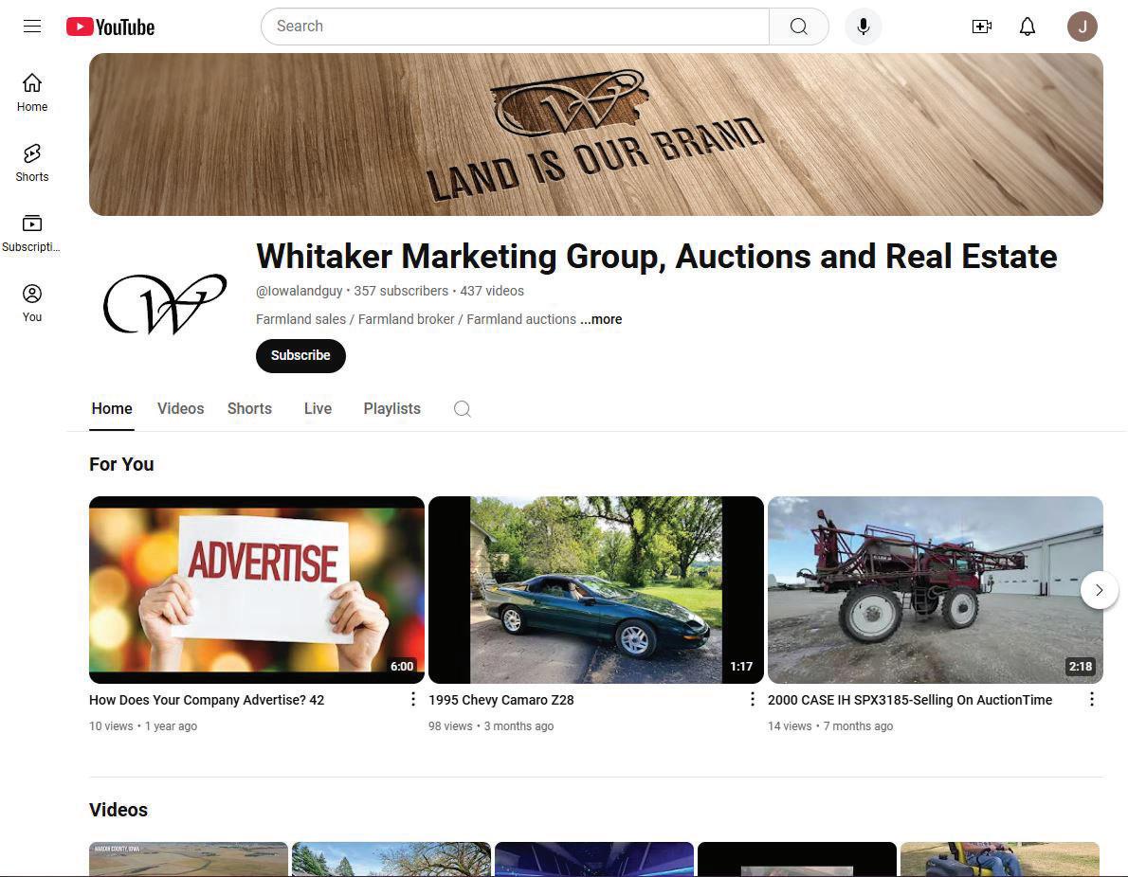Expand channel description with ...more
The height and width of the screenshot is (877, 1128).
coord(601,319)
